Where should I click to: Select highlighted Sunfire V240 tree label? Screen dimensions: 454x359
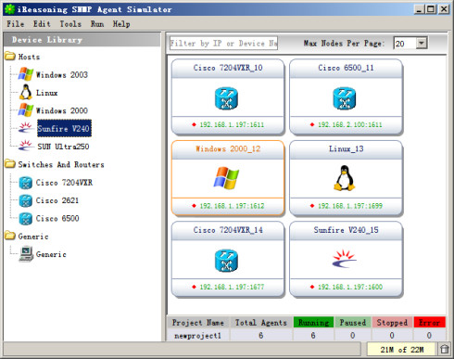click(x=64, y=128)
